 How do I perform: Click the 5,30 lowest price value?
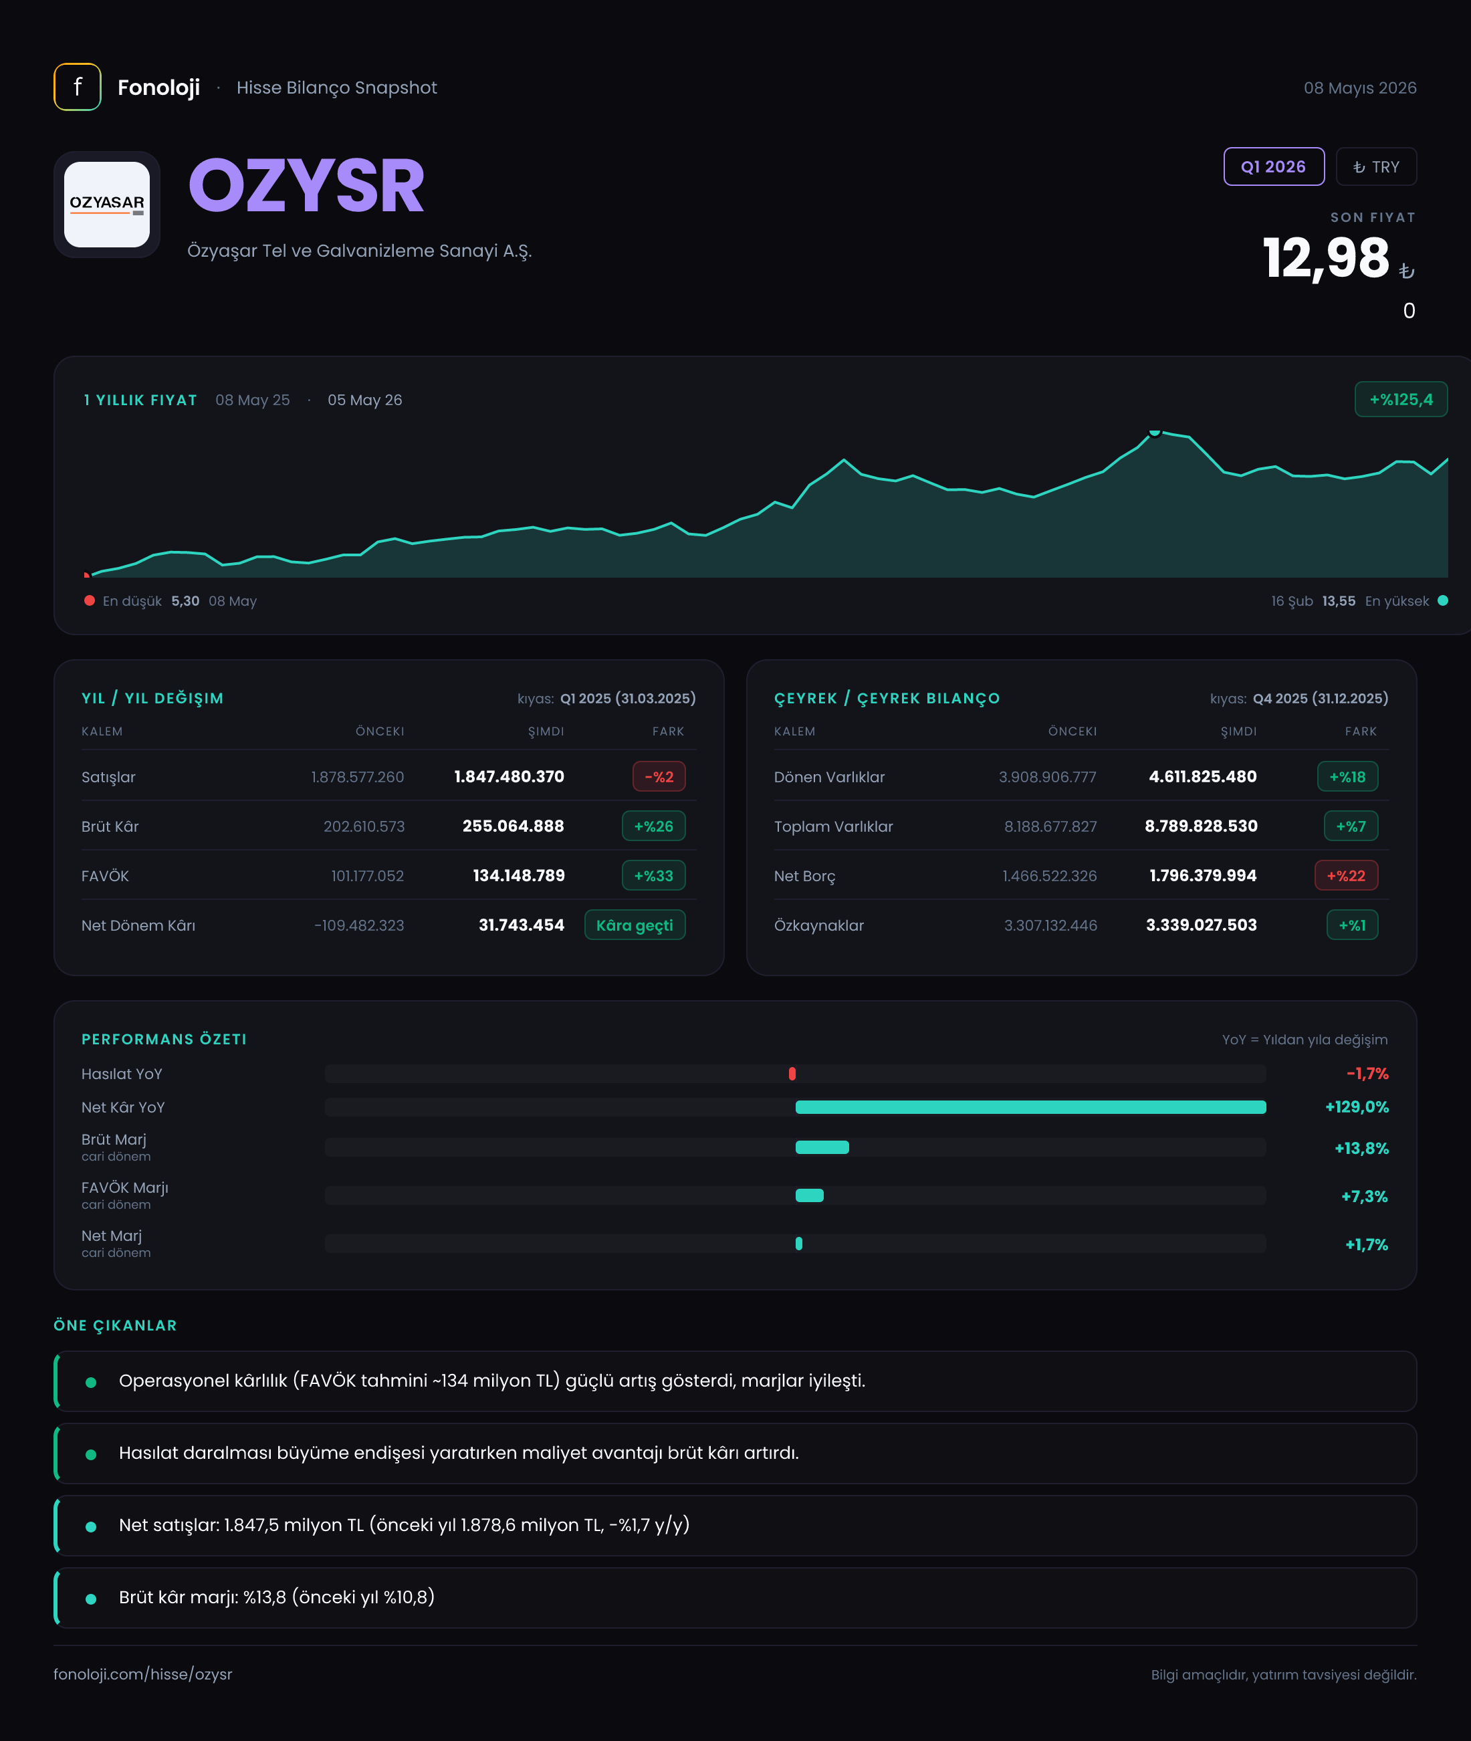pos(185,601)
